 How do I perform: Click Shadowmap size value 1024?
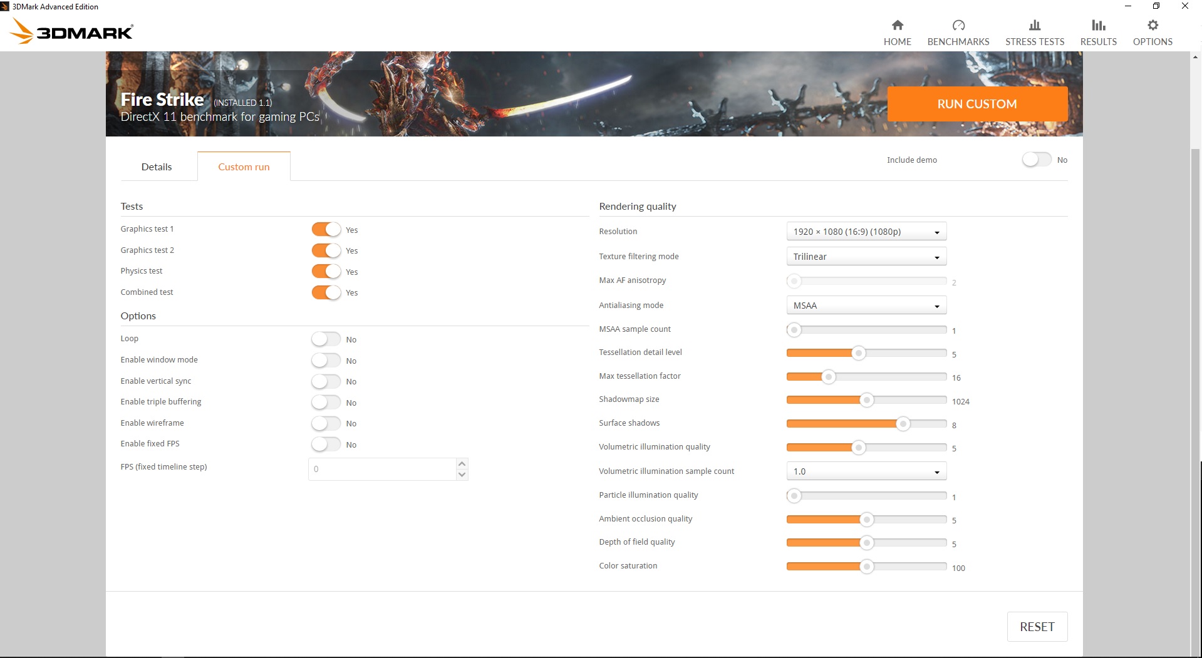[x=960, y=401]
